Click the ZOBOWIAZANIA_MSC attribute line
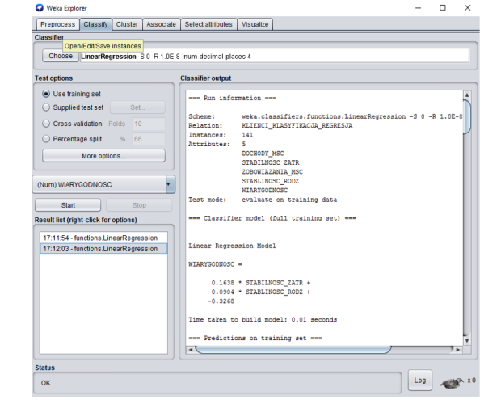501x404 pixels. tap(272, 172)
